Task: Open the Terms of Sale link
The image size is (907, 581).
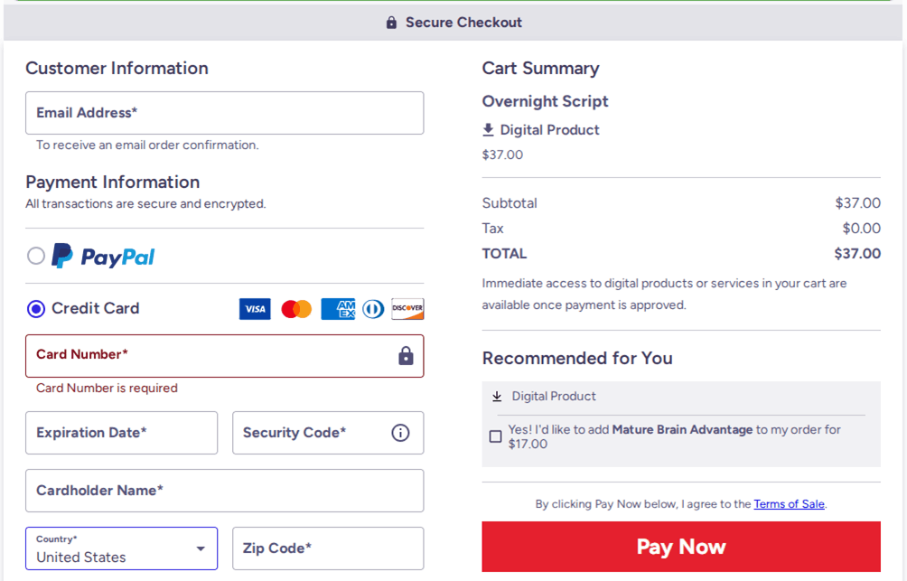Action: pos(789,503)
